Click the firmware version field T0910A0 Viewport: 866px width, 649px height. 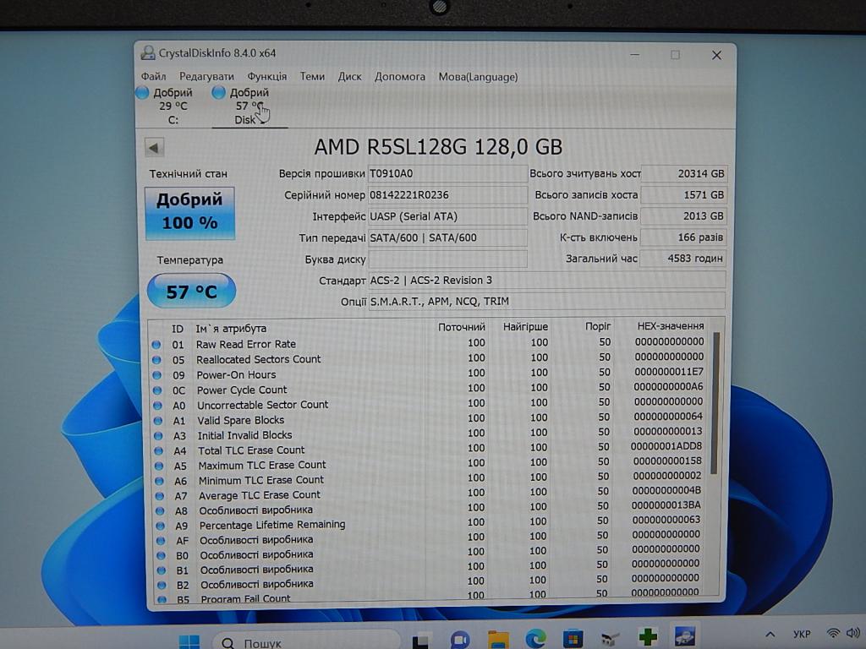[447, 174]
